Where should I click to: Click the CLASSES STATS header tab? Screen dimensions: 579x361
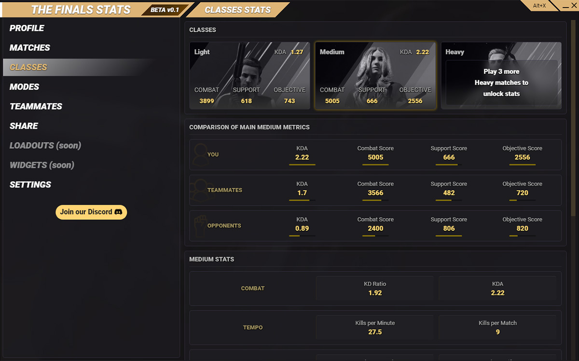pos(237,10)
